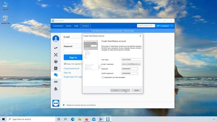Open the Forgot password link
The height and width of the screenshot is (122, 217).
71,68
